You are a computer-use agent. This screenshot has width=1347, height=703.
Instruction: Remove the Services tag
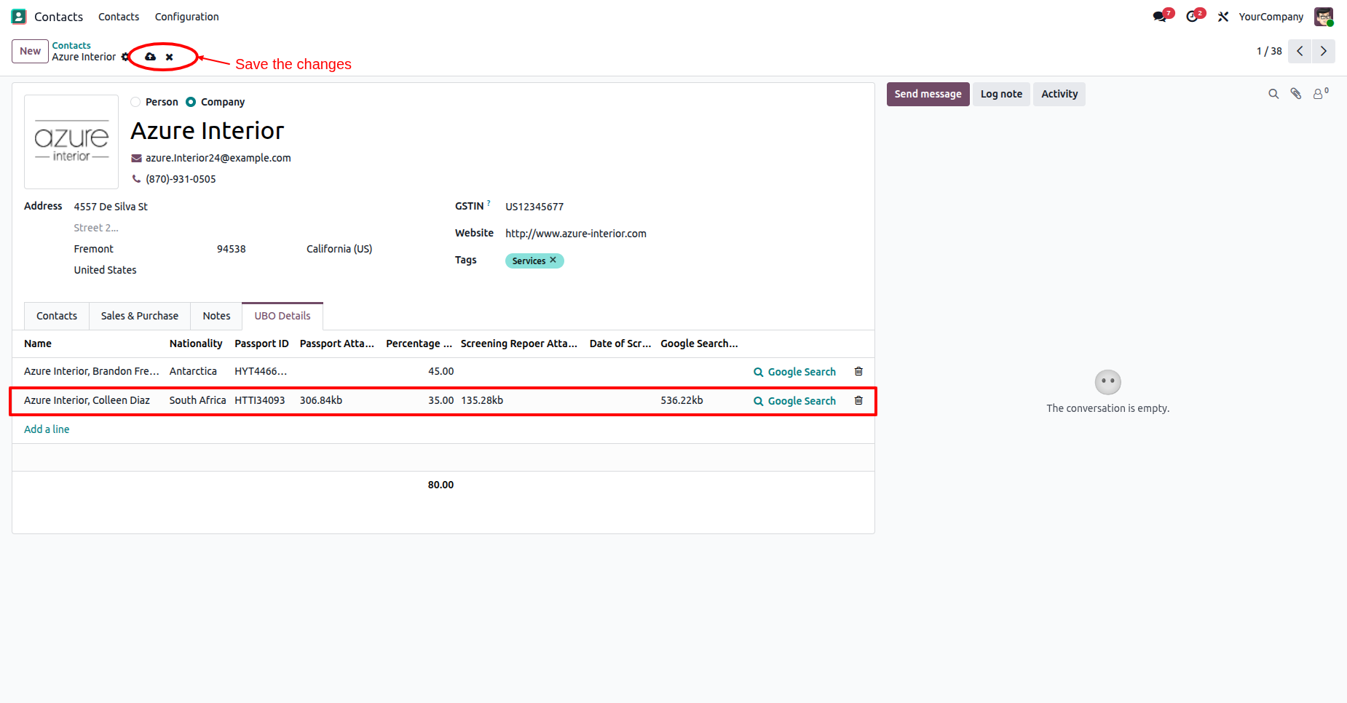(x=553, y=260)
